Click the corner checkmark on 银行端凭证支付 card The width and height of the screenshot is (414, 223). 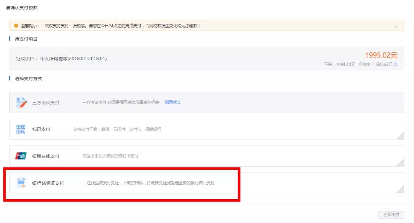pos(400,189)
